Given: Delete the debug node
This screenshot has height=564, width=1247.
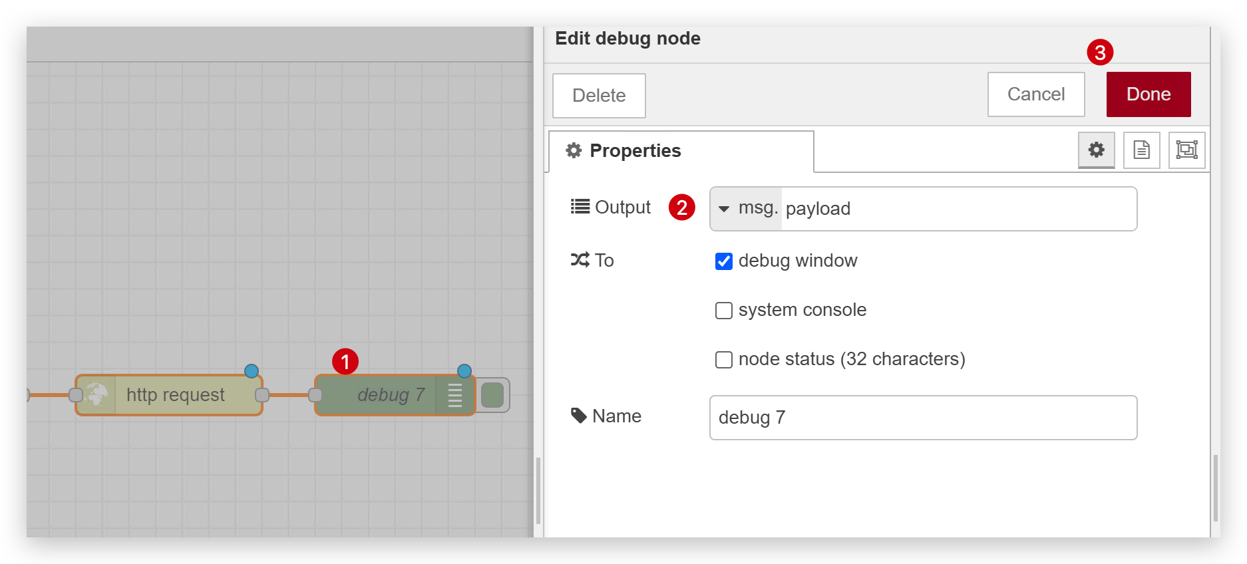Looking at the screenshot, I should coord(599,96).
